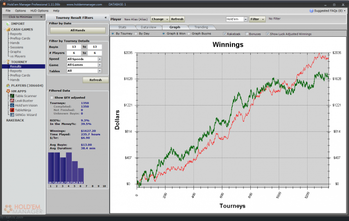The height and width of the screenshot is (221, 349).
Task: Click the minimum Buyin input field
Action: click(74, 47)
